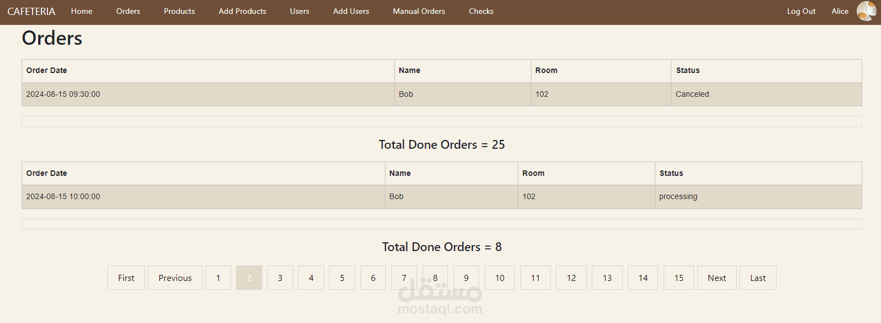Click the processing status cell
Screen dimensions: 881x323
point(758,196)
